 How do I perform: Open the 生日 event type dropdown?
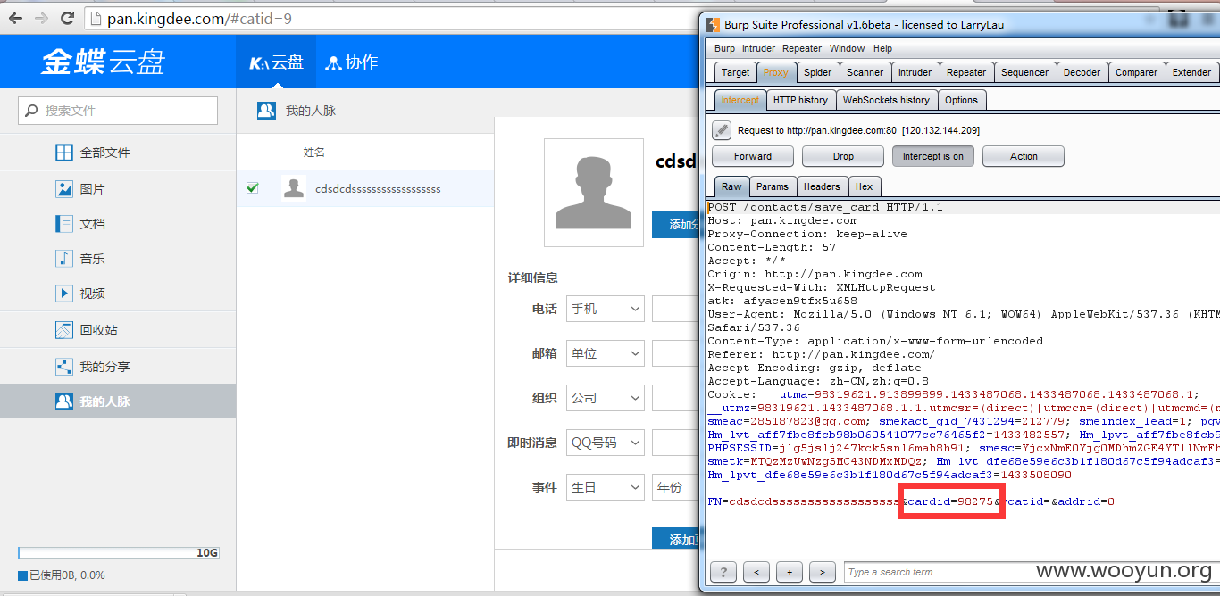(x=606, y=487)
